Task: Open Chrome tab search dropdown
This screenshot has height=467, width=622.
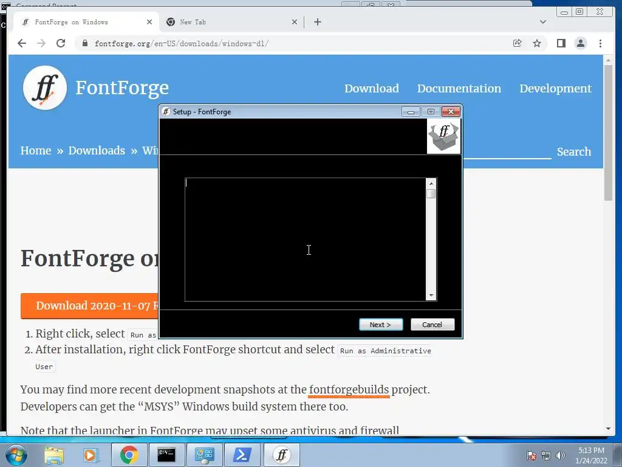Action: 542,22
